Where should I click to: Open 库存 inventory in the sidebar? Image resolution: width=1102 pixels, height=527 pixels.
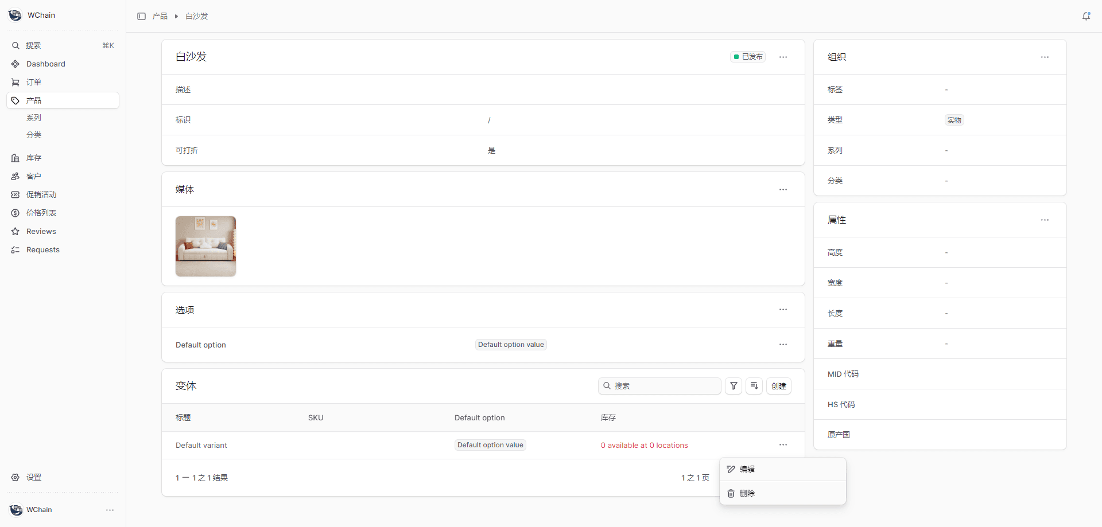(x=34, y=158)
